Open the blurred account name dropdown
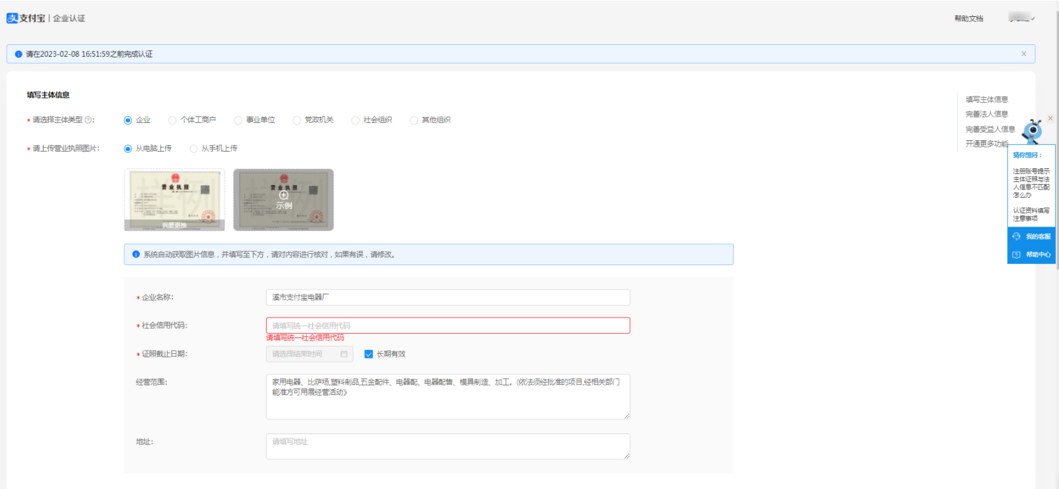The width and height of the screenshot is (1059, 489). coord(1022,18)
